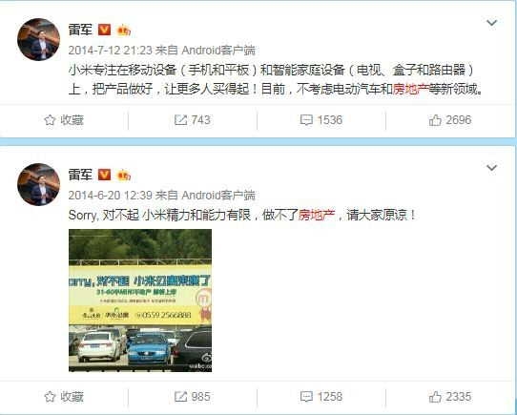Open the 雷军 username on the first post

[x=80, y=30]
